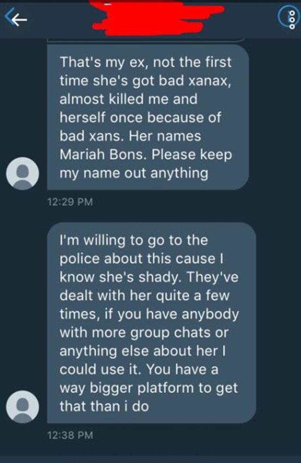
Task: Tap the 12:29 PM timestamp
Action: (70, 202)
